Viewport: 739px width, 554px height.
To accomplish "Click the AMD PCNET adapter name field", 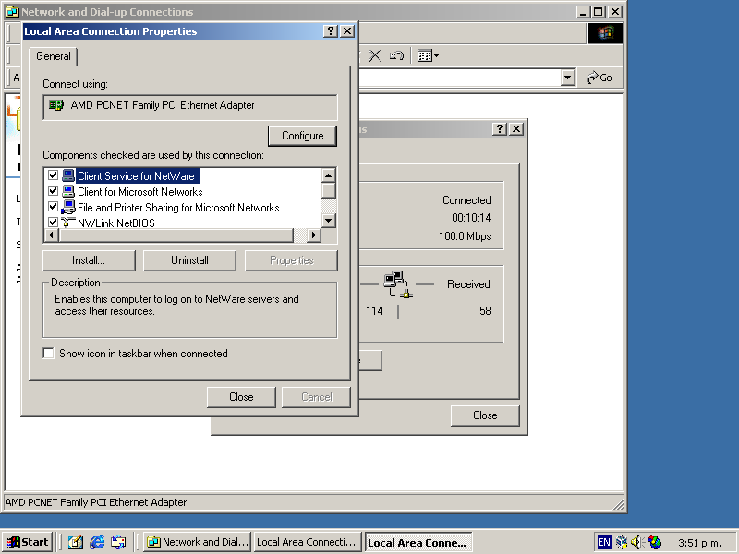I will (190, 106).
